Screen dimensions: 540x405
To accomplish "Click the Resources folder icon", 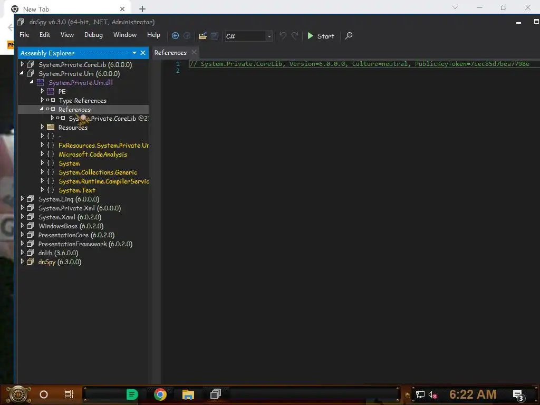I will pos(51,127).
